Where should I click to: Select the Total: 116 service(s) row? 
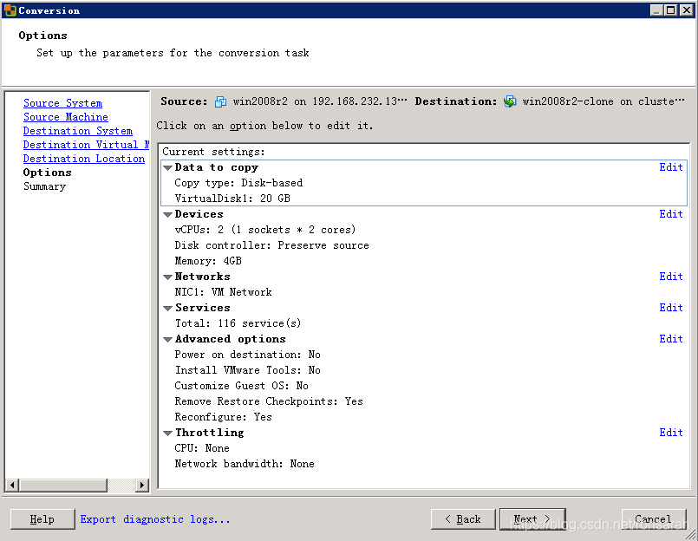click(238, 323)
